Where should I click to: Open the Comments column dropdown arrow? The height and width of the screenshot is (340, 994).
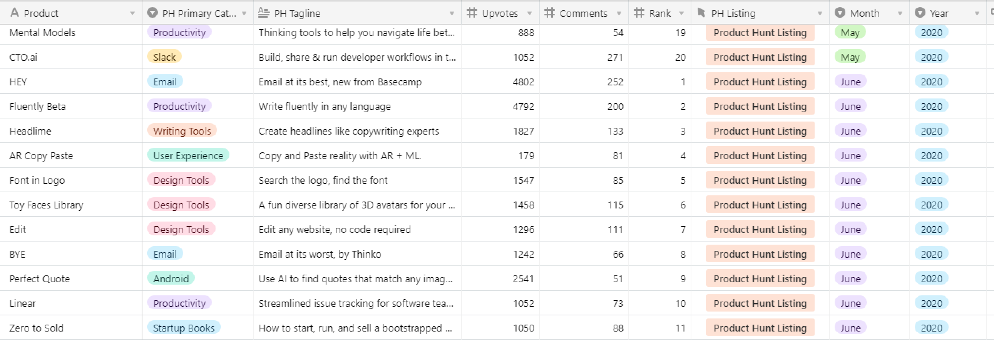[x=619, y=13]
